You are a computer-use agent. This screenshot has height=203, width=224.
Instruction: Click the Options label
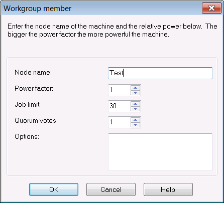(27, 137)
